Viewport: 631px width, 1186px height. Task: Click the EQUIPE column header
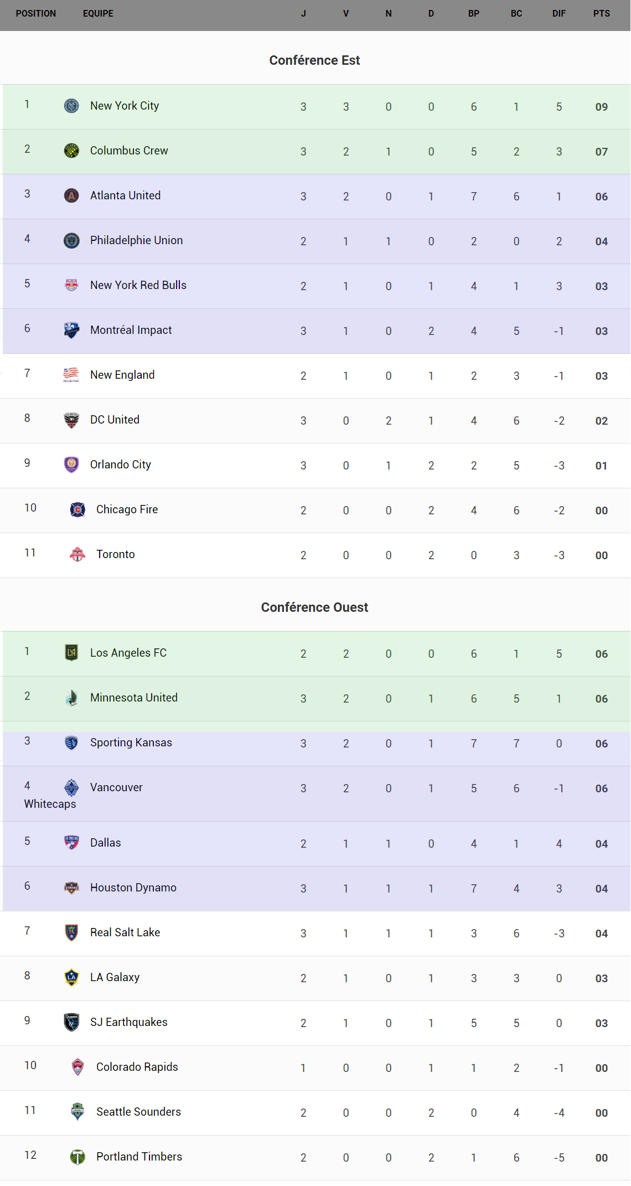coord(98,13)
